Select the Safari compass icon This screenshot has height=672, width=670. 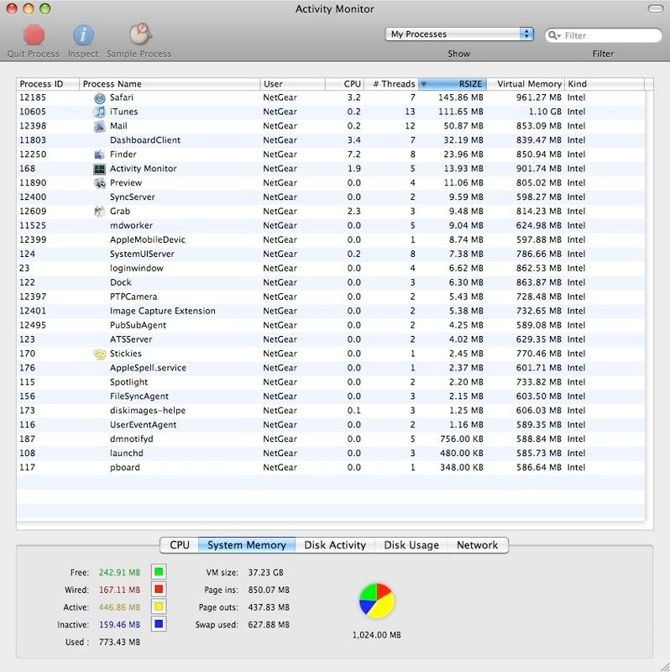(x=99, y=97)
